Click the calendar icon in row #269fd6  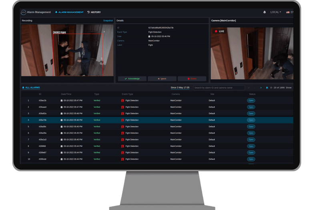point(62,146)
